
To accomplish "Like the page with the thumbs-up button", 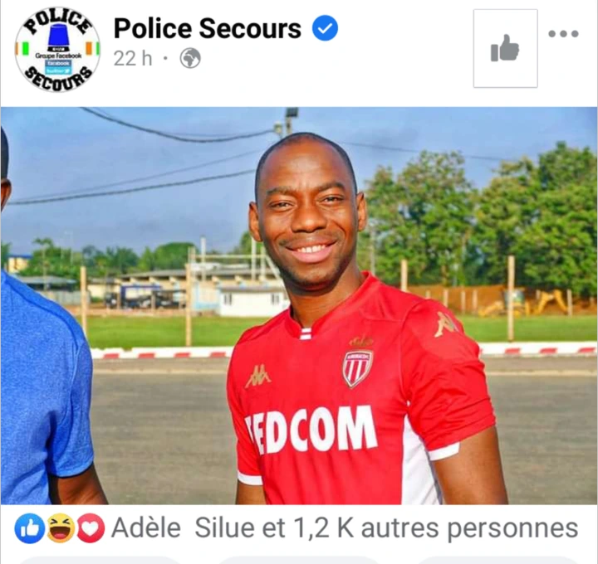I will [x=505, y=48].
